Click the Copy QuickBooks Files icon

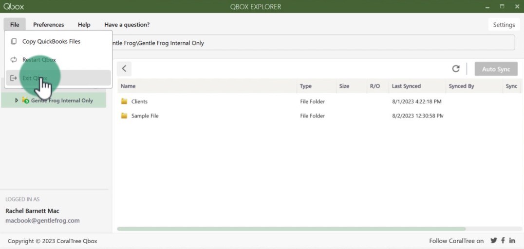point(14,42)
